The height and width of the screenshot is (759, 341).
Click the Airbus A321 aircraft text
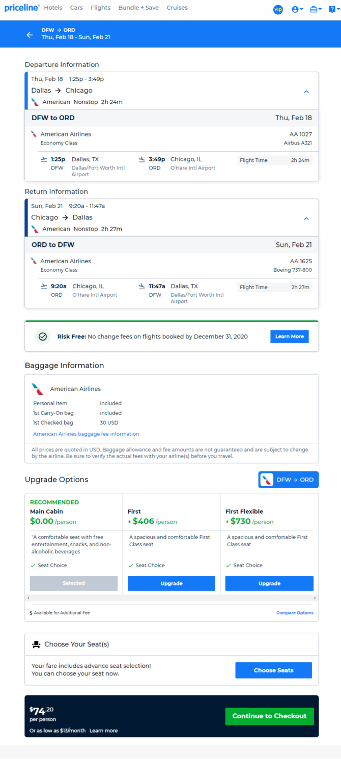click(x=298, y=144)
